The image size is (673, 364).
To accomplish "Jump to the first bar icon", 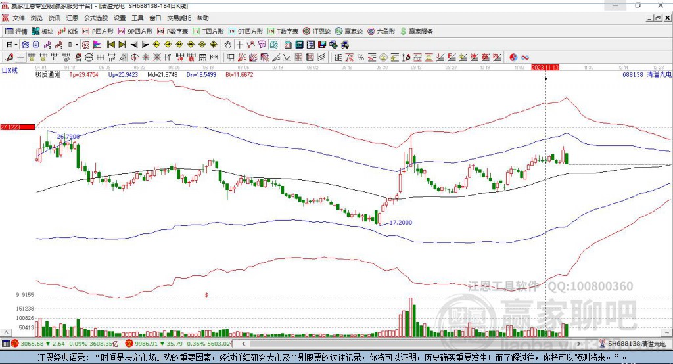I will pyautogui.click(x=110, y=45).
